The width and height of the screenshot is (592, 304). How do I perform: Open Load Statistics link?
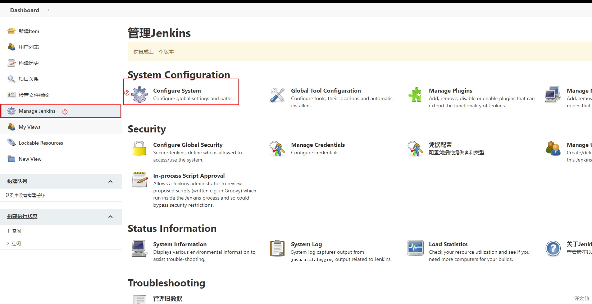448,244
